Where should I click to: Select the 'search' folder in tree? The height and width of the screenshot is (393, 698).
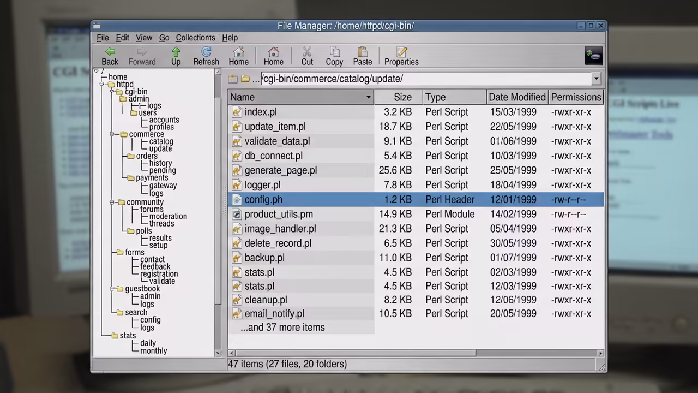click(x=136, y=313)
